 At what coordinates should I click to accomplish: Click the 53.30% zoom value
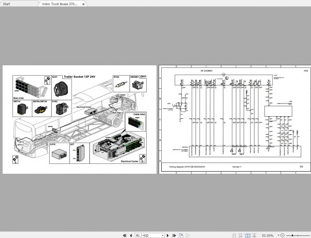[x=267, y=235]
